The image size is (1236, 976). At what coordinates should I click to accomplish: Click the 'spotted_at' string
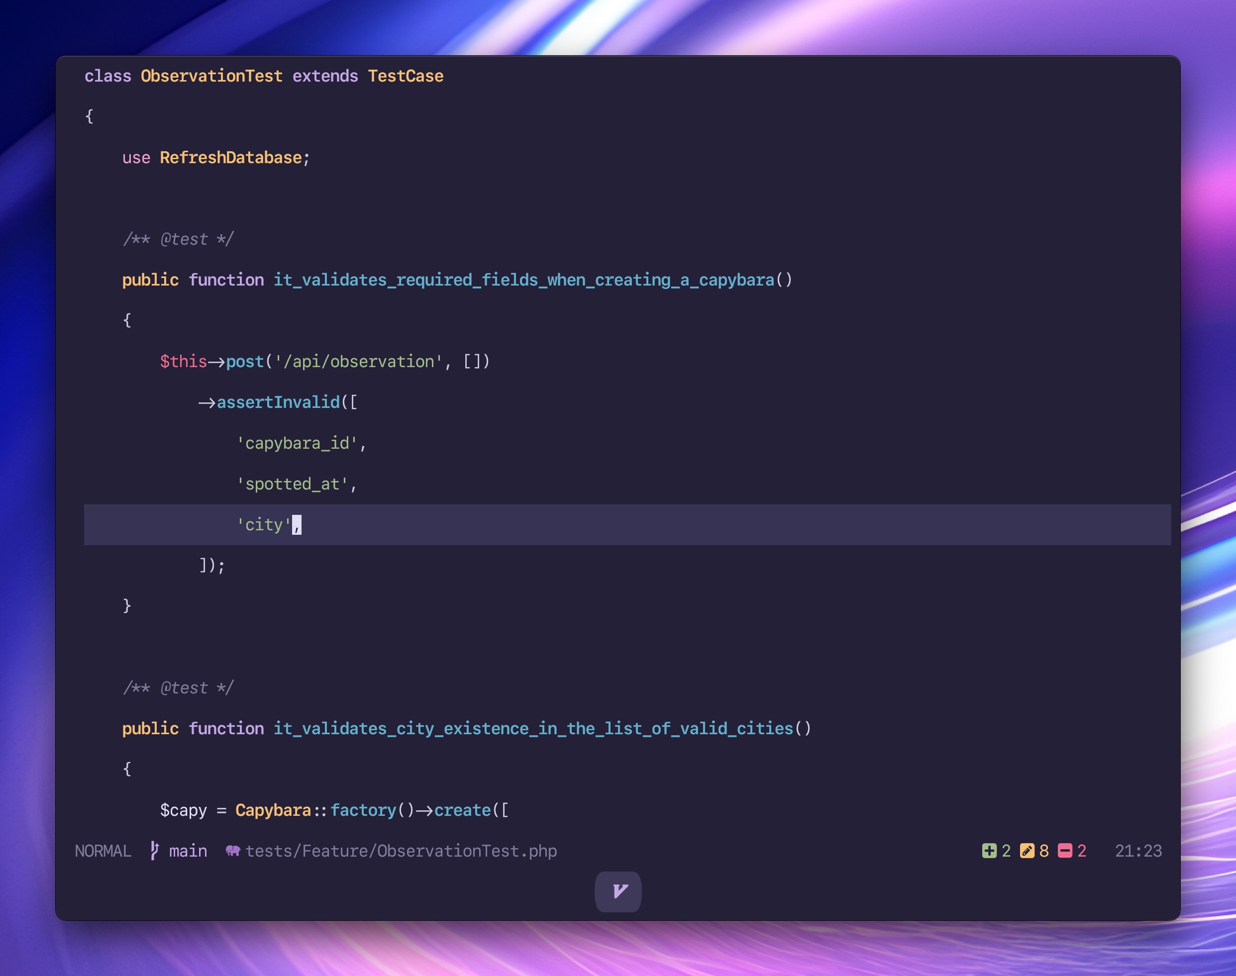(292, 484)
